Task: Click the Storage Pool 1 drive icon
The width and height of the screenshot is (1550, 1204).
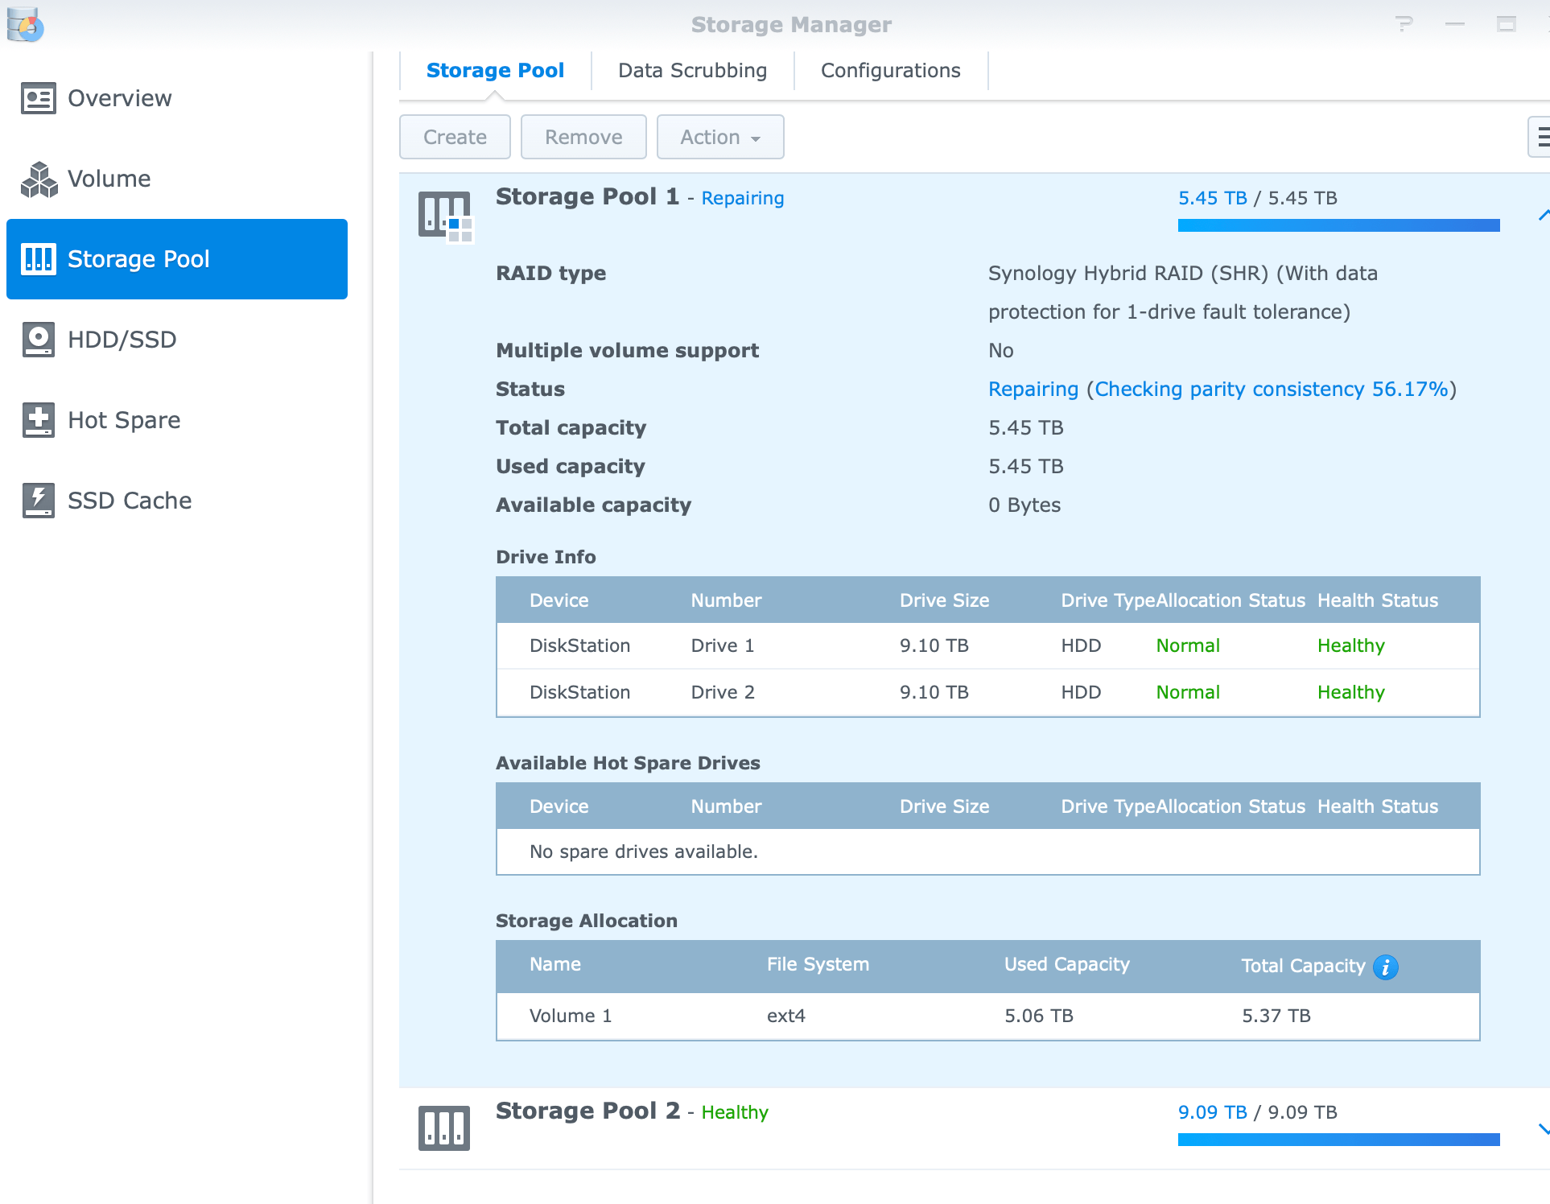Action: [445, 216]
